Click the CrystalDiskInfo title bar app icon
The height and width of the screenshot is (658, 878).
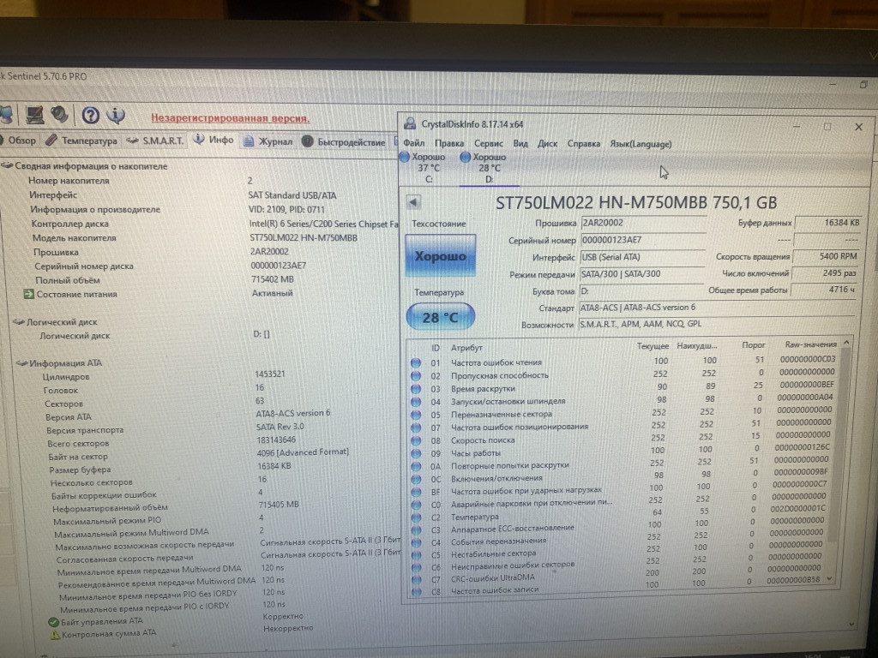pos(410,123)
